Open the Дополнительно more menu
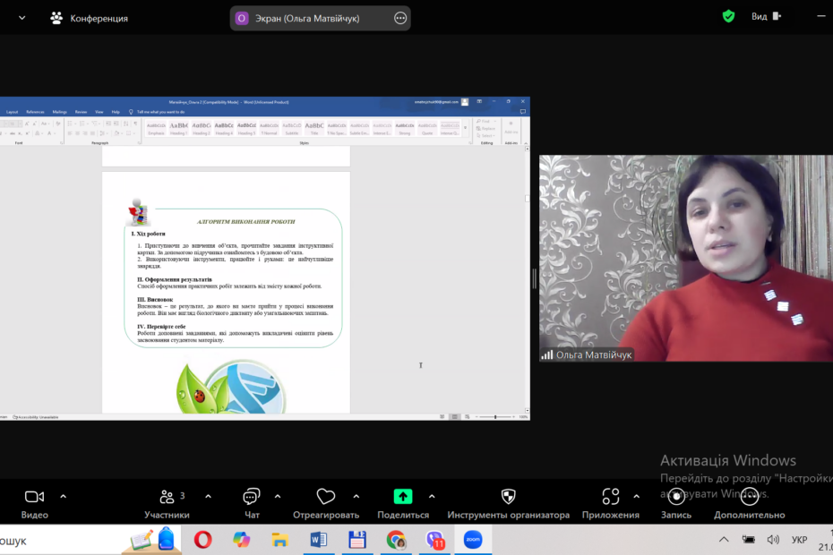The height and width of the screenshot is (555, 833). [749, 503]
